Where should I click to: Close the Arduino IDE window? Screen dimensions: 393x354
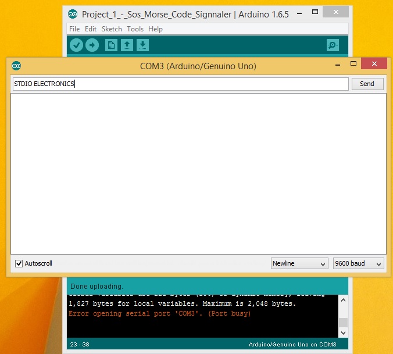click(x=335, y=12)
